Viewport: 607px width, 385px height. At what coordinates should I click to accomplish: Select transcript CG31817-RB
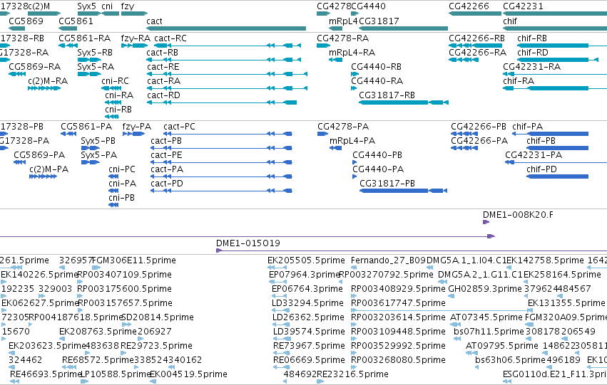(x=404, y=102)
